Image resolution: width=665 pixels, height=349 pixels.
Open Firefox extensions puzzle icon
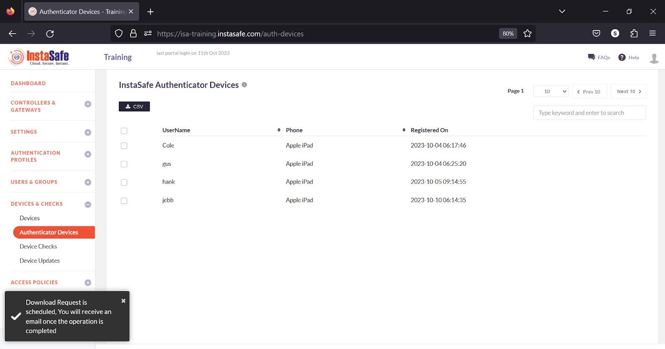tap(634, 34)
